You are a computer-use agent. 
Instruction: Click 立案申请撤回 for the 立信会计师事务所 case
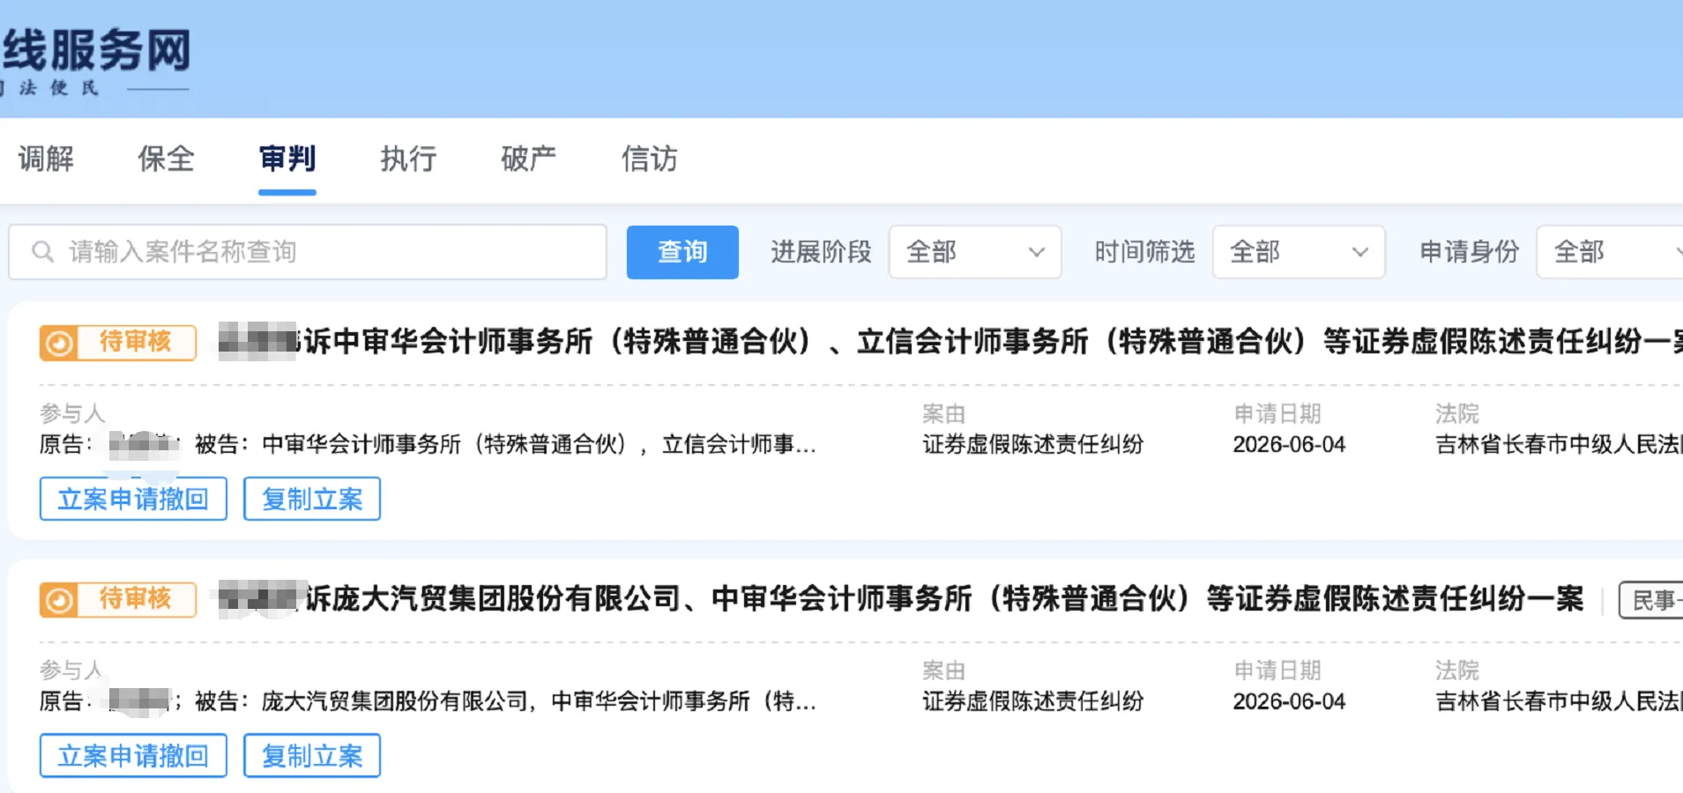click(133, 499)
